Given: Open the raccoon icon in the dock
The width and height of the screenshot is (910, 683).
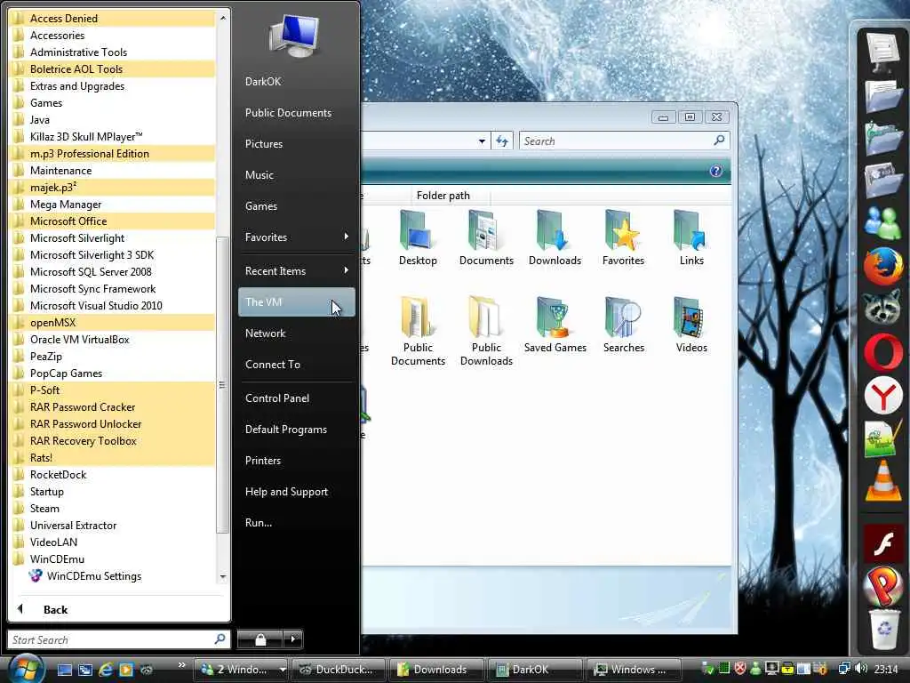Looking at the screenshot, I should click(882, 309).
